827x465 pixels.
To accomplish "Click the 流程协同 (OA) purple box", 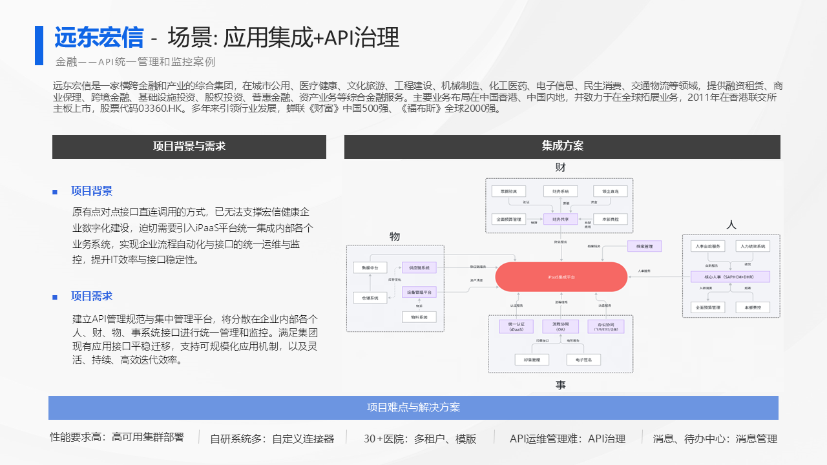I will coord(561,326).
